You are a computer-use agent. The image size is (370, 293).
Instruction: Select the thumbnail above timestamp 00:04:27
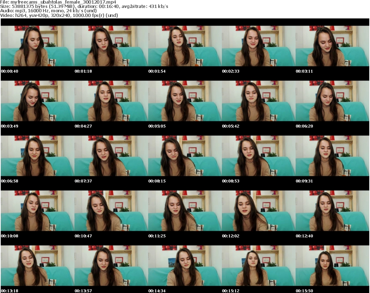coord(111,101)
